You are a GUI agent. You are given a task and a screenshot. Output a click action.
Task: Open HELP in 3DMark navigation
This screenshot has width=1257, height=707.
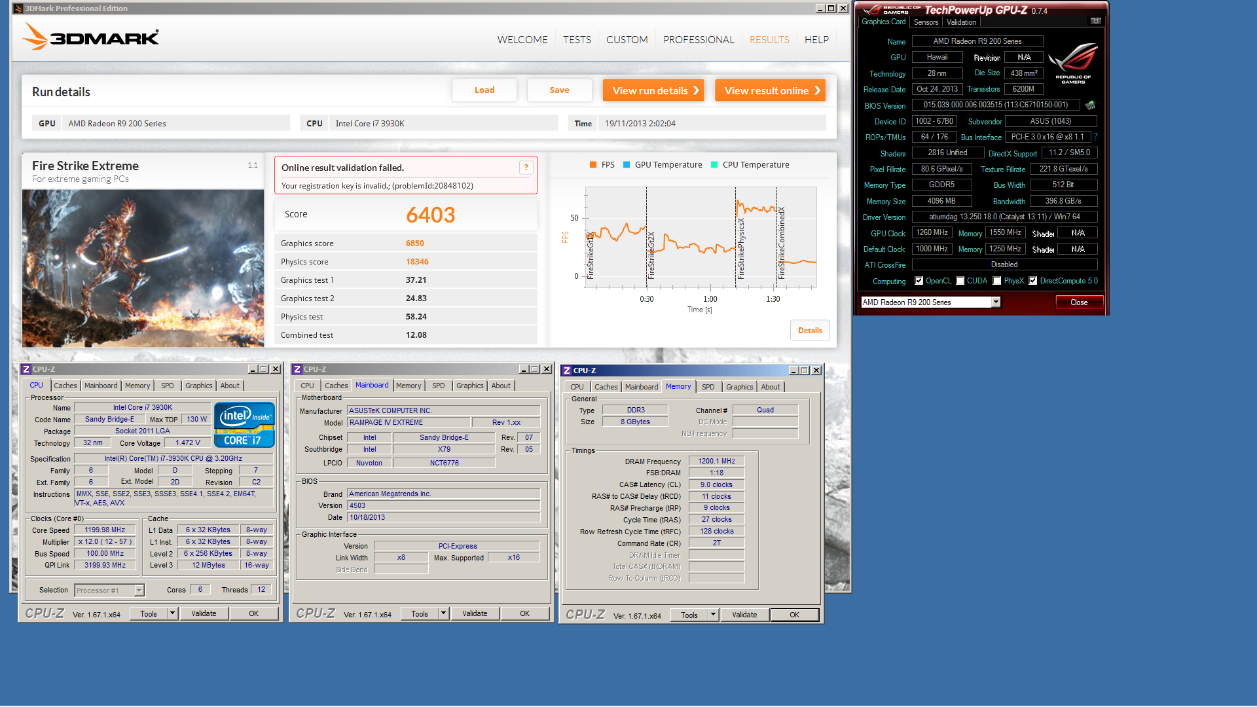(816, 40)
